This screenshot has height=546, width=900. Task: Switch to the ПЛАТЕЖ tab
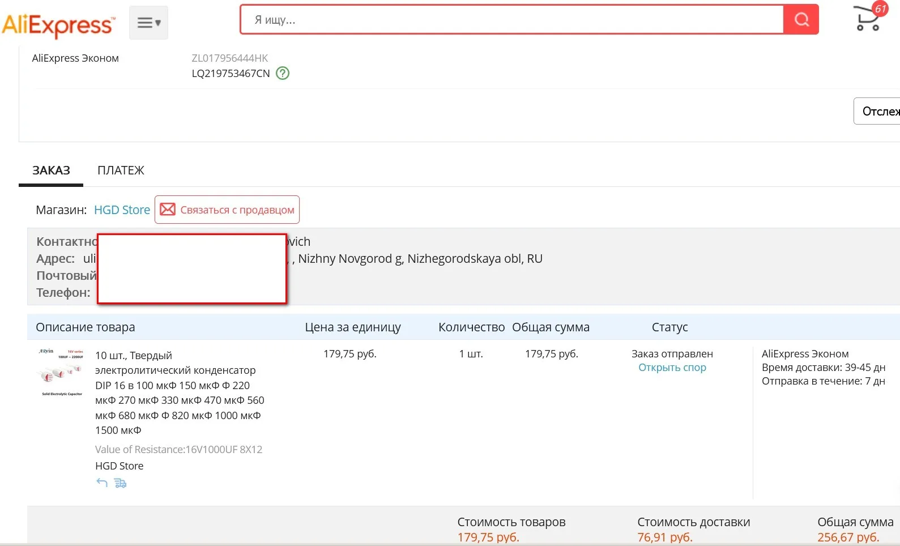click(121, 170)
